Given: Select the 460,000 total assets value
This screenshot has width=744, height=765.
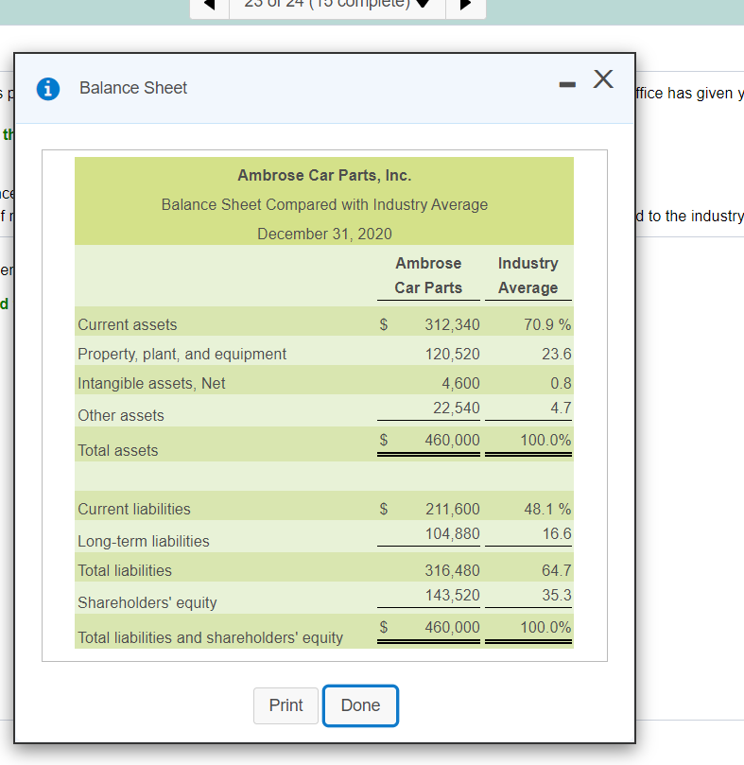Looking at the screenshot, I should click(452, 440).
